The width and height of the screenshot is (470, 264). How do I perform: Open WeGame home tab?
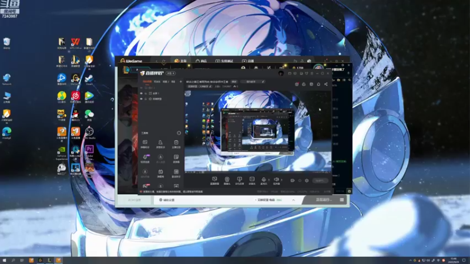pos(180,61)
